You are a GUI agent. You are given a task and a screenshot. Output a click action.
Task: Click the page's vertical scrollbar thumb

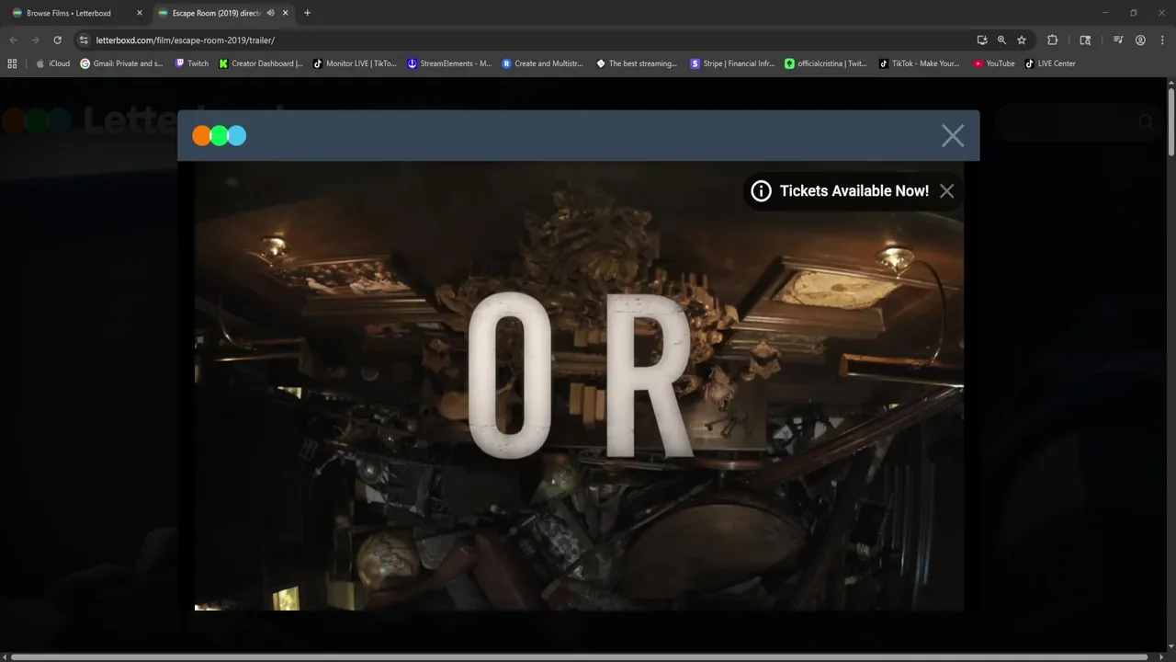(1171, 121)
